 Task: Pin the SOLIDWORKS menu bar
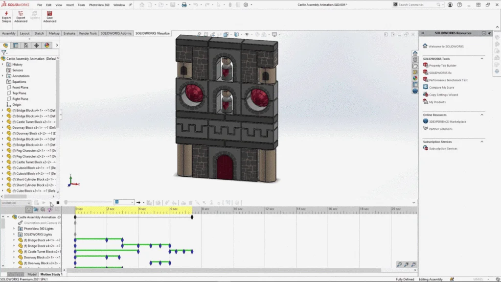point(132,5)
